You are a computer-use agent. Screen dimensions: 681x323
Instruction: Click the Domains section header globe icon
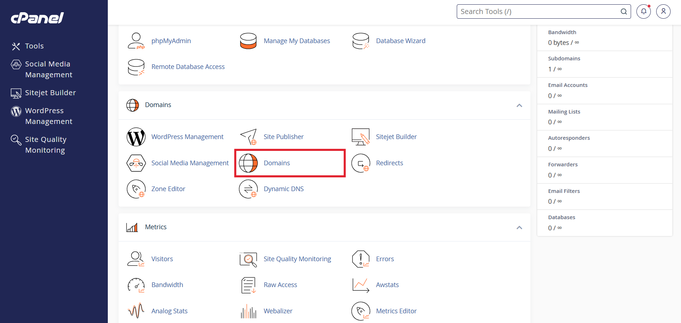click(133, 105)
